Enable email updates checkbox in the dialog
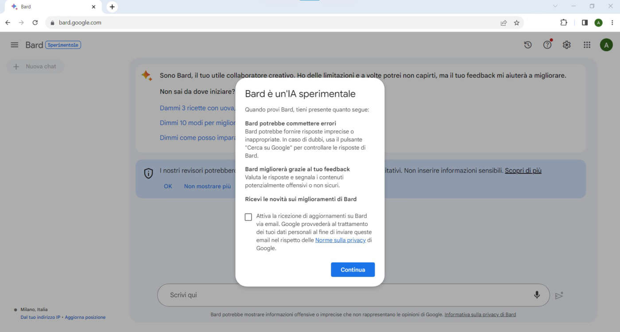 (248, 217)
